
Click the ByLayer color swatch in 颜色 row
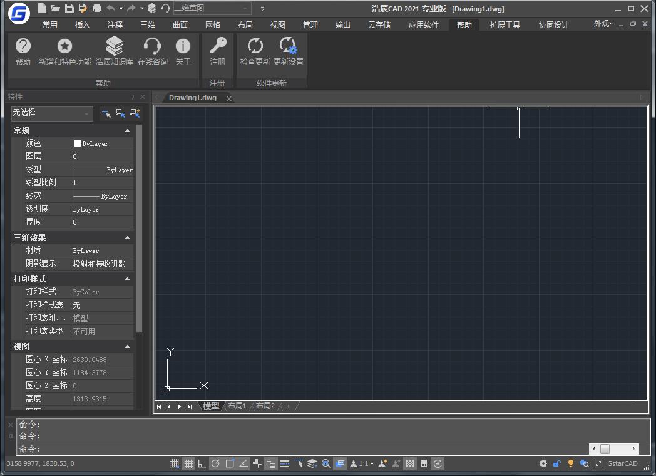[x=78, y=143]
